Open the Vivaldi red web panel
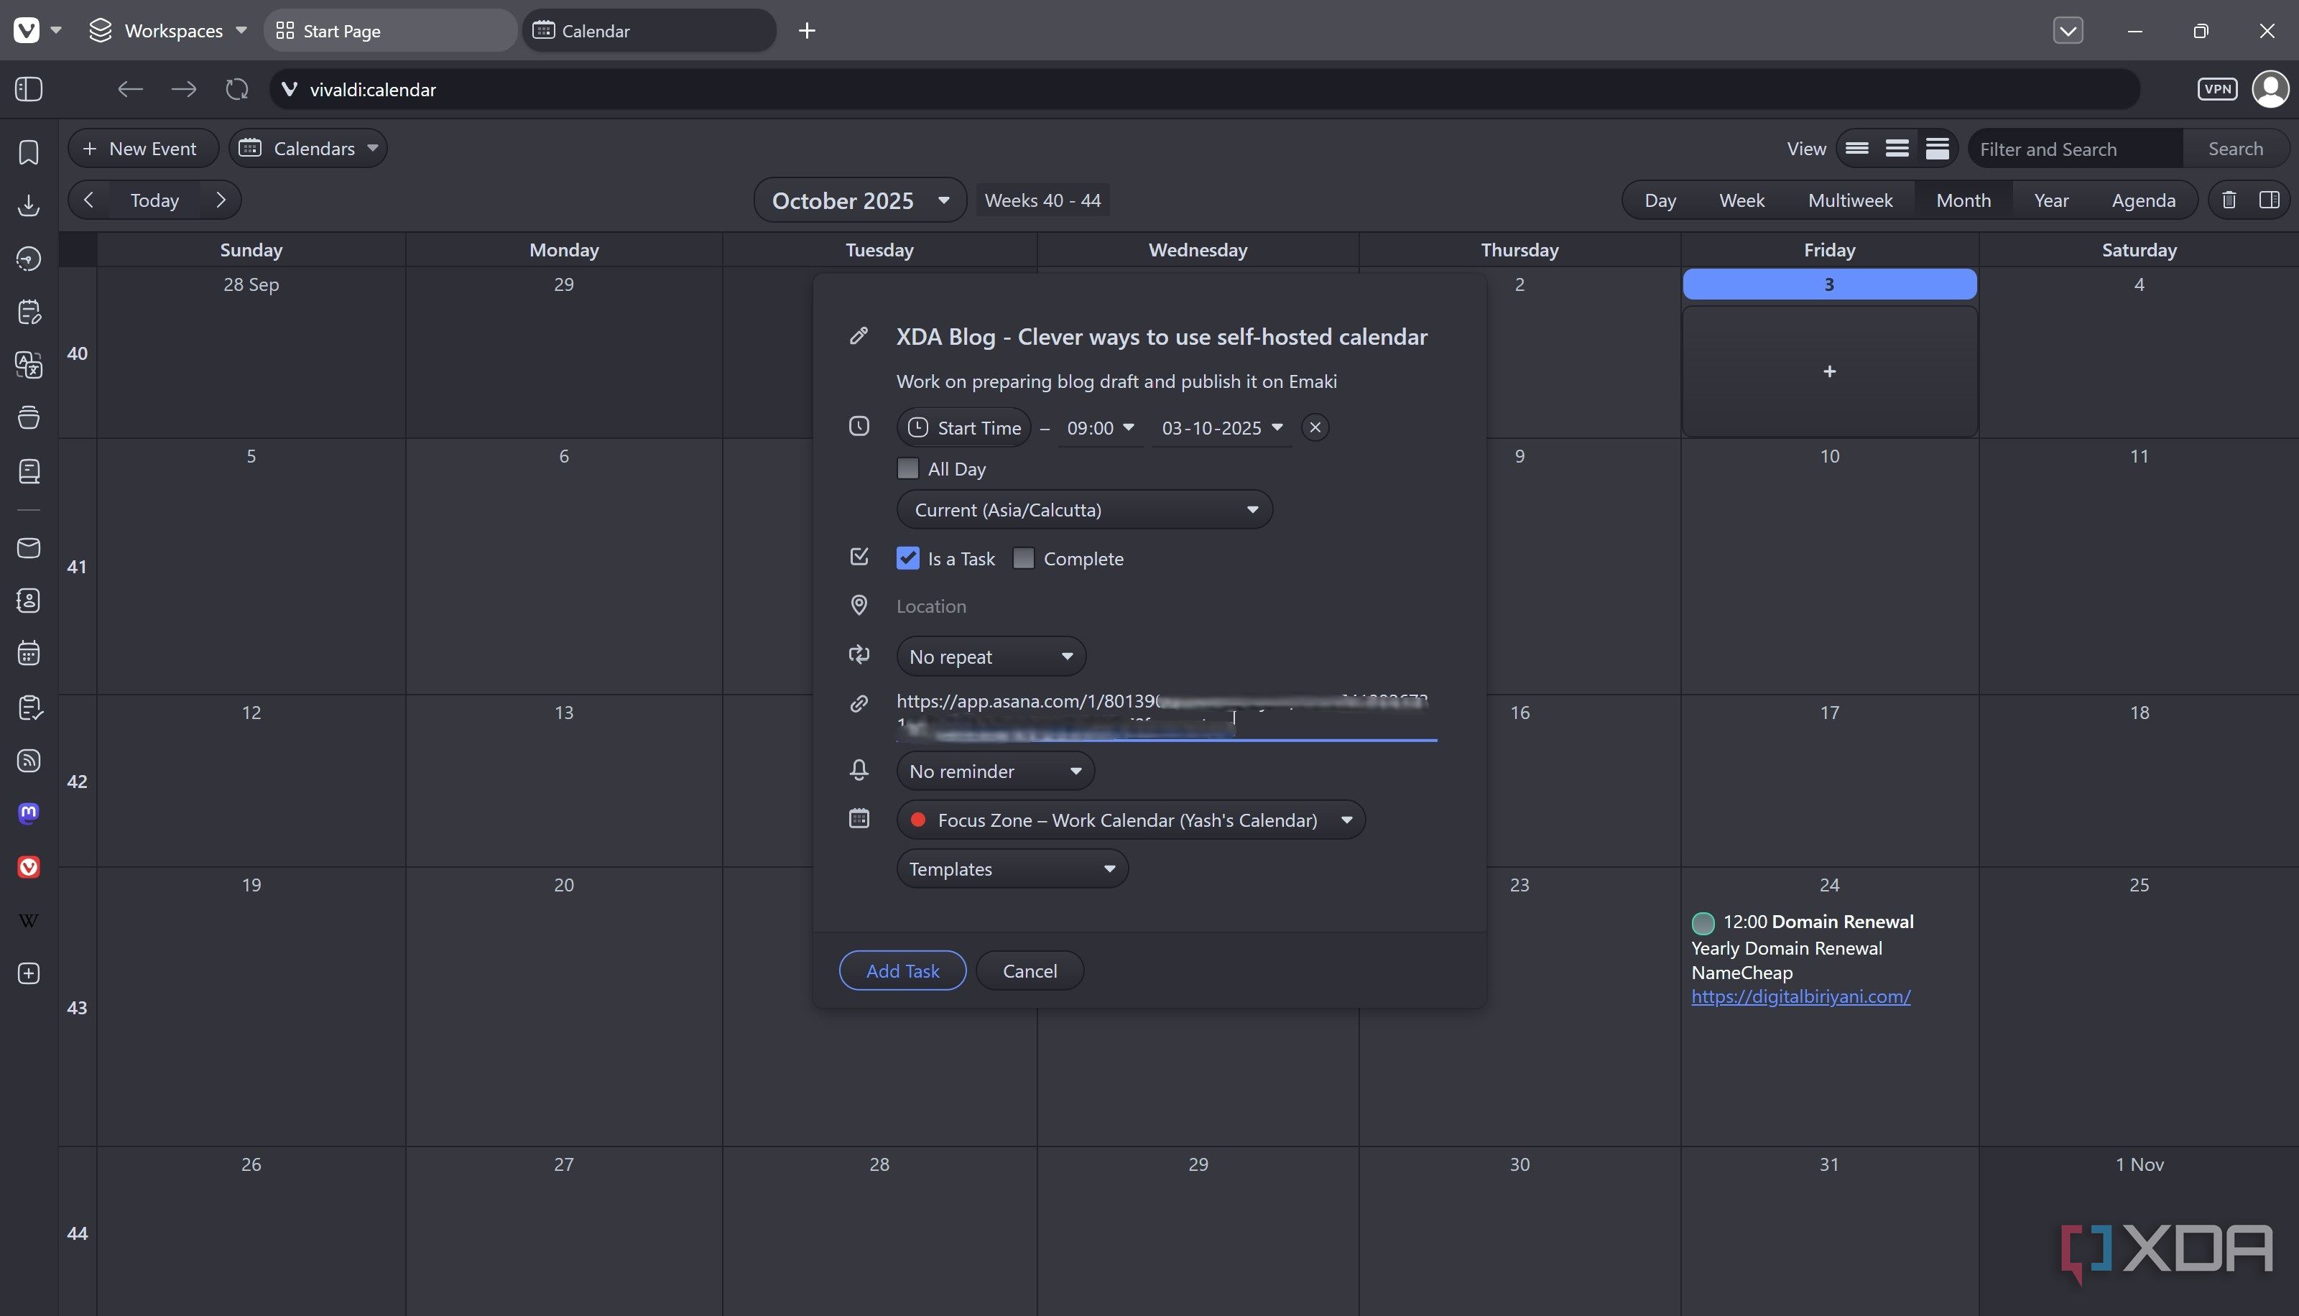Screen dimensions: 2299x1316 pos(29,867)
